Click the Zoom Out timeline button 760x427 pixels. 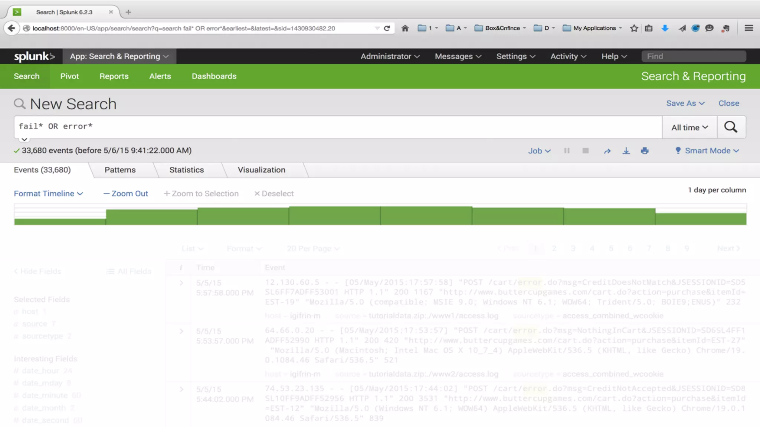click(x=125, y=193)
